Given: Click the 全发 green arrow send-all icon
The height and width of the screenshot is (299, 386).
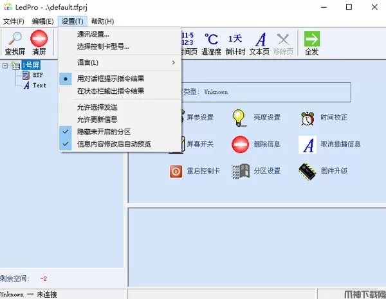Looking at the screenshot, I should tap(312, 39).
